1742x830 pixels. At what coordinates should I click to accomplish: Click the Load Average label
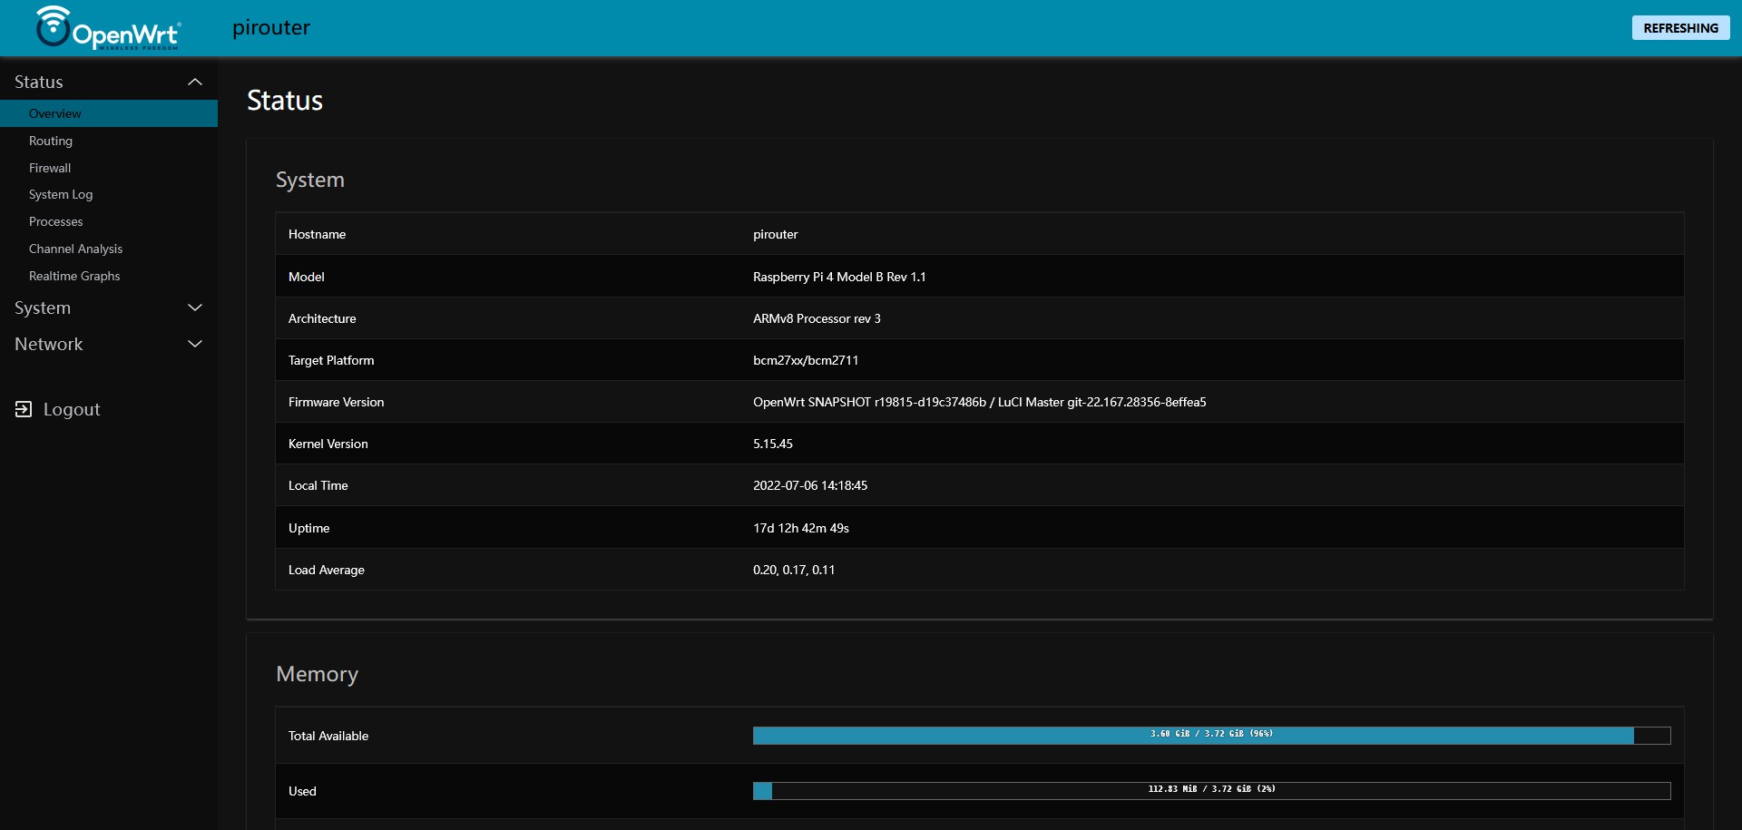point(326,570)
